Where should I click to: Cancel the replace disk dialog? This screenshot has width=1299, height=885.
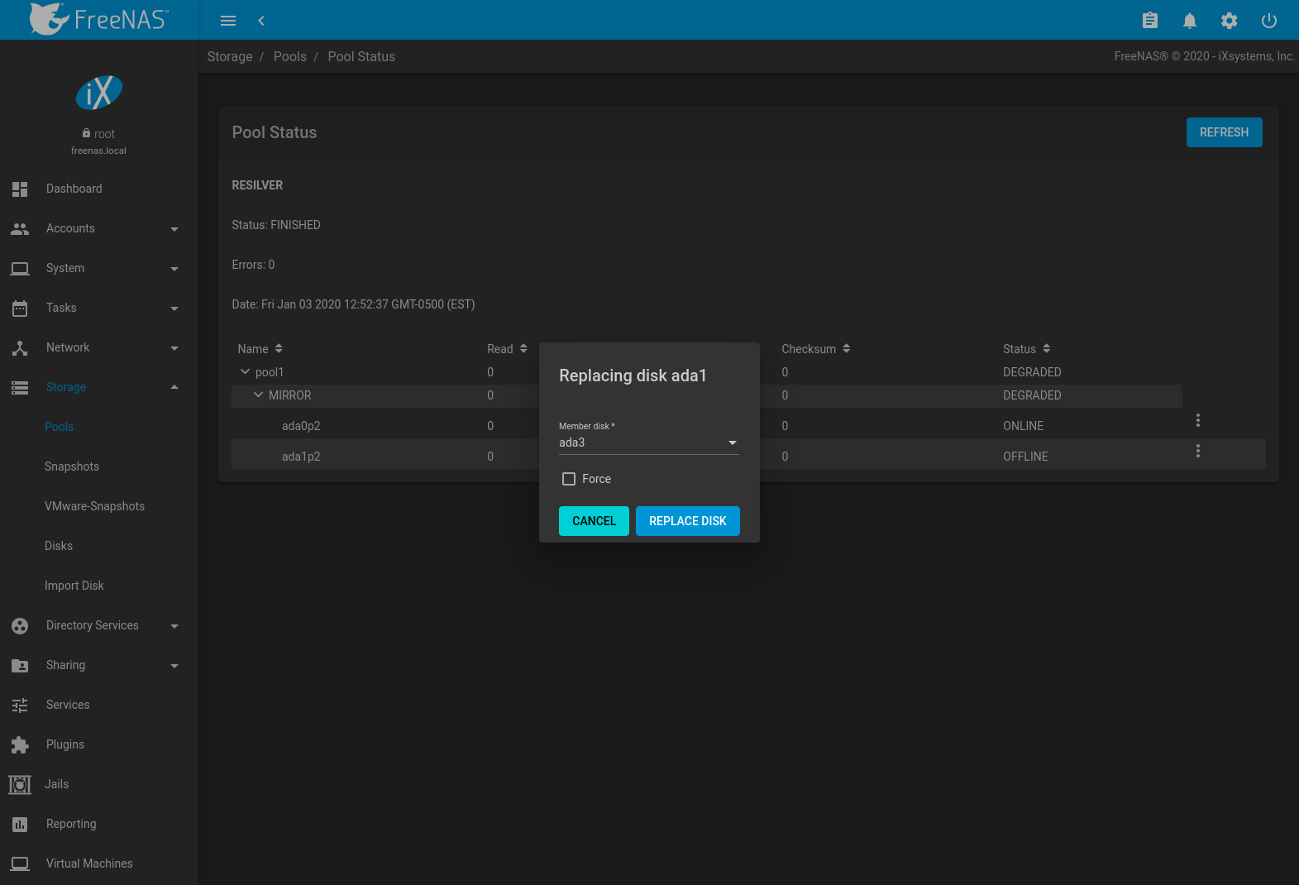pos(594,521)
